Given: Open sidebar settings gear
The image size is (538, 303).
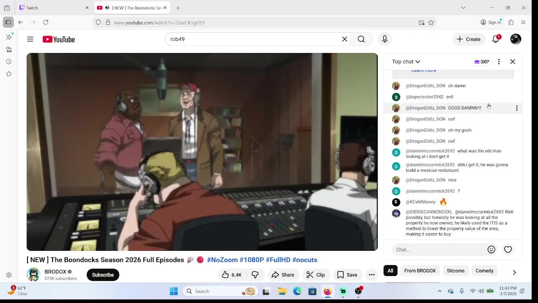Looking at the screenshot, I should point(9,275).
